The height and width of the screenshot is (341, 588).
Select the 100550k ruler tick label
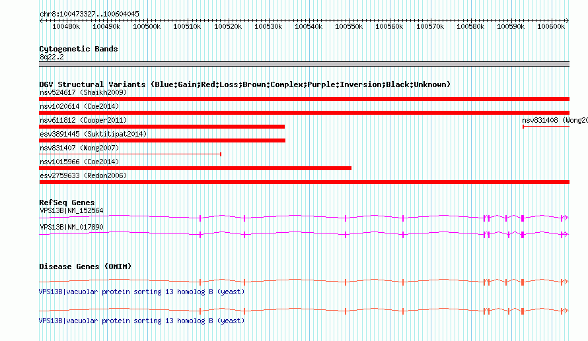tap(349, 26)
